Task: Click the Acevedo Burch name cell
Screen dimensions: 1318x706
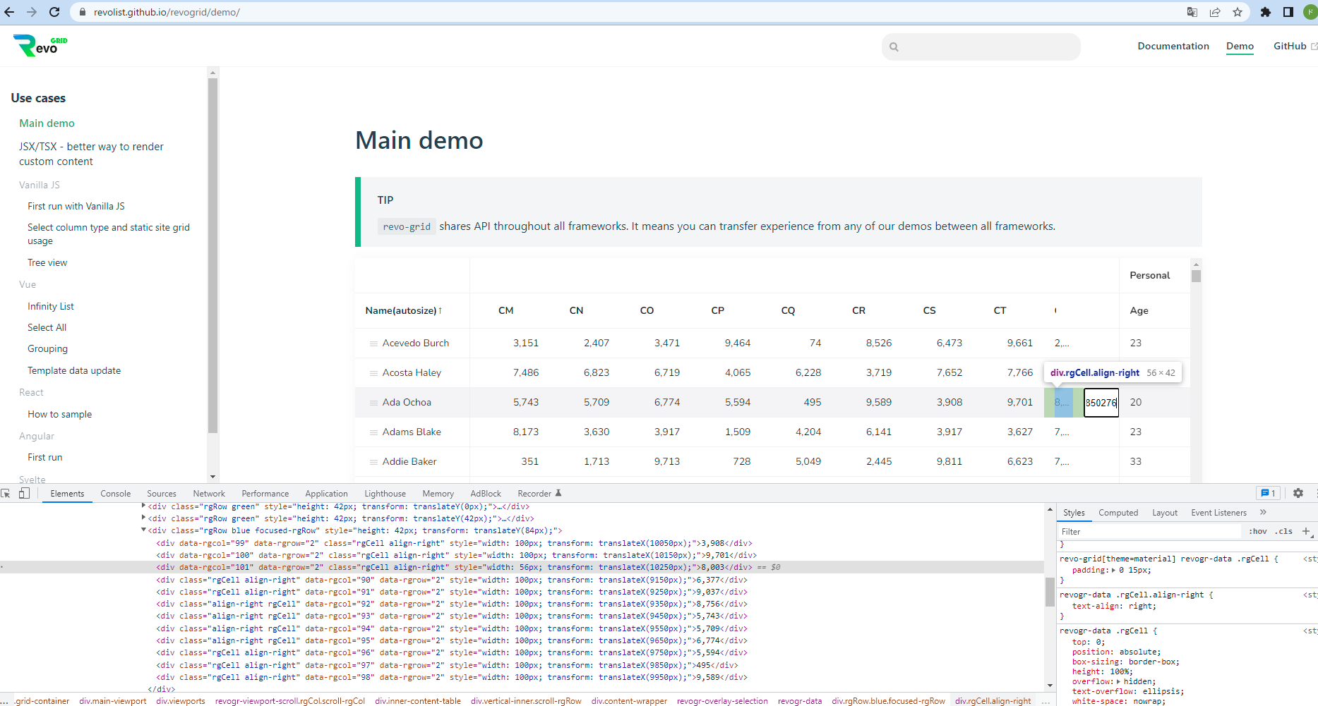Action: click(x=412, y=343)
